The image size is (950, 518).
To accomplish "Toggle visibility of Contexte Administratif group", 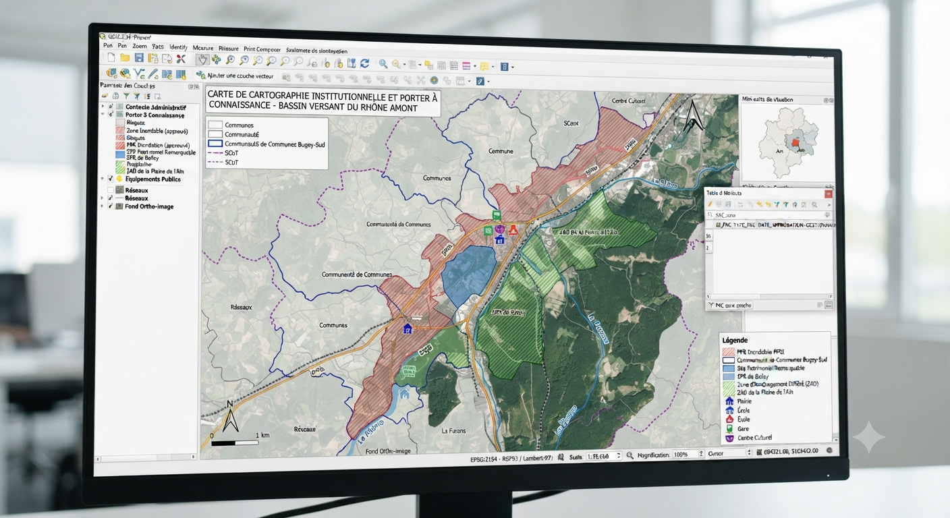I will pyautogui.click(x=111, y=107).
